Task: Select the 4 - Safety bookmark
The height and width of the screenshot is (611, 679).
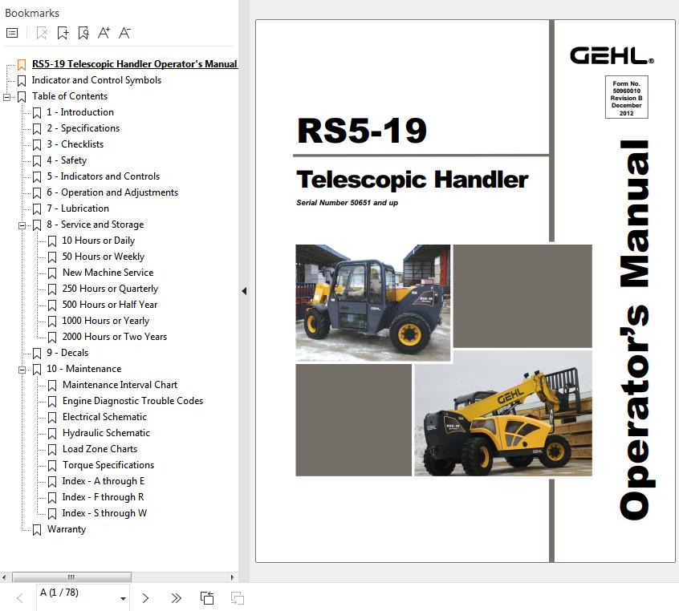Action: 73,160
